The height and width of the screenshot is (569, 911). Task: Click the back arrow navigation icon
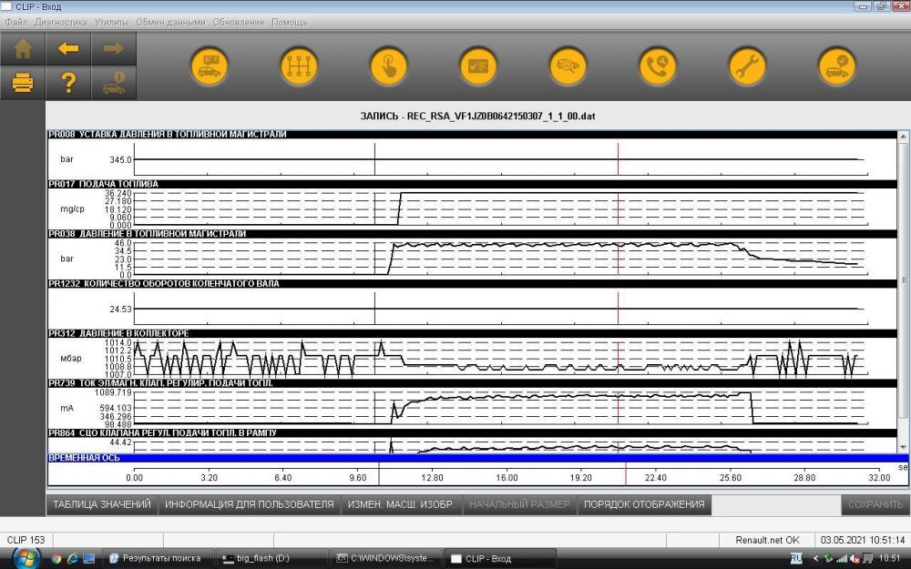click(x=68, y=49)
